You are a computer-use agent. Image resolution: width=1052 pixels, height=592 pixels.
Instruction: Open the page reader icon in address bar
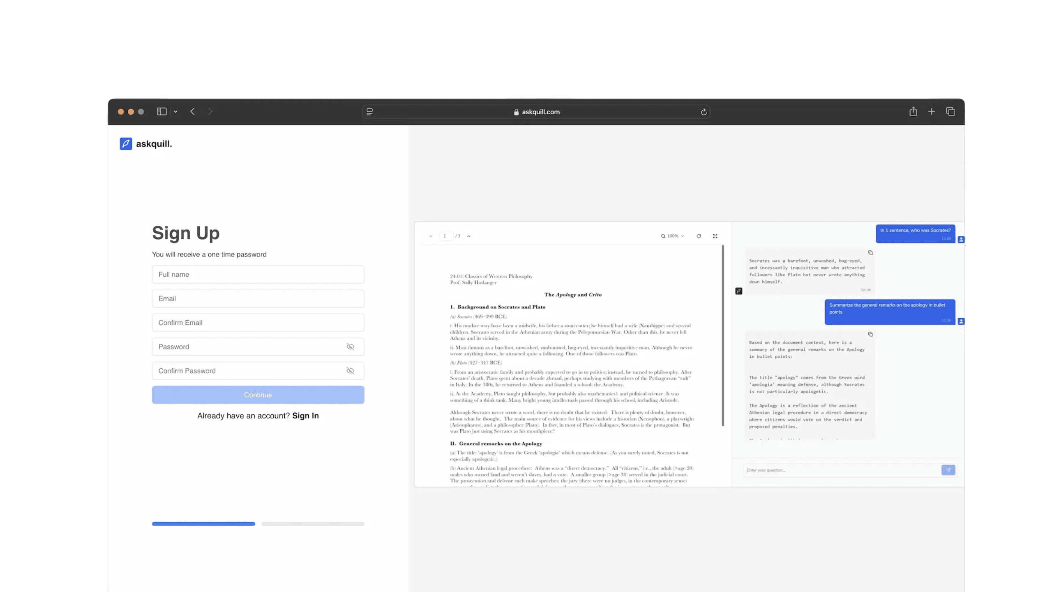click(x=369, y=111)
